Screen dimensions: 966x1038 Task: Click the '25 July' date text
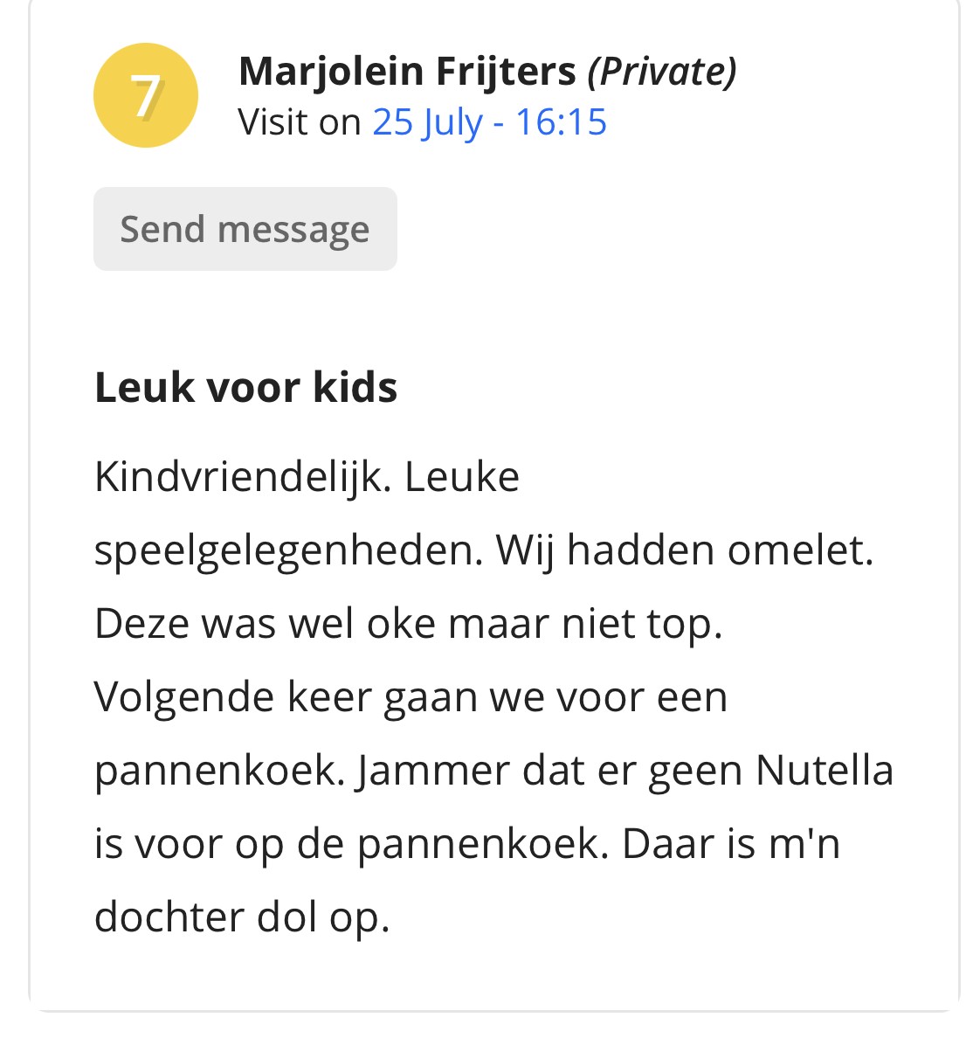[427, 122]
